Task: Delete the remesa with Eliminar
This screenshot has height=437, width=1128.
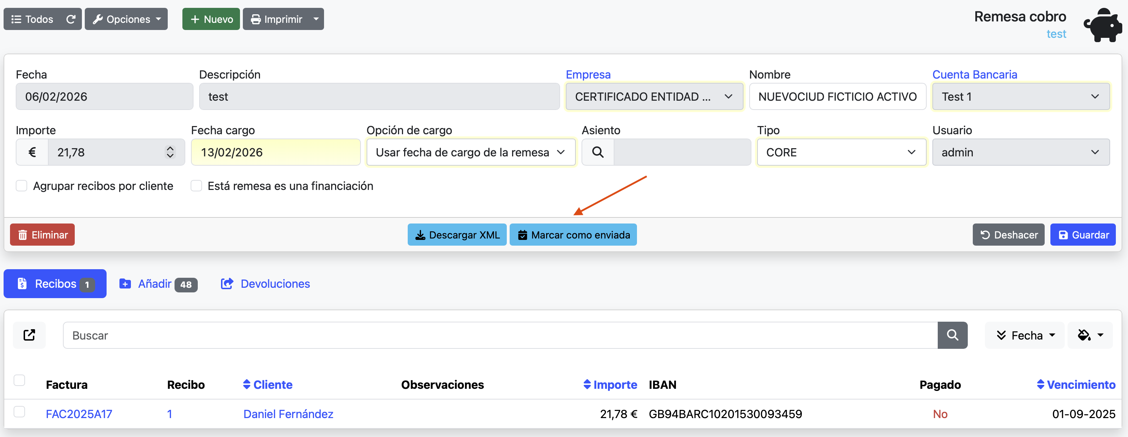Action: click(x=42, y=235)
